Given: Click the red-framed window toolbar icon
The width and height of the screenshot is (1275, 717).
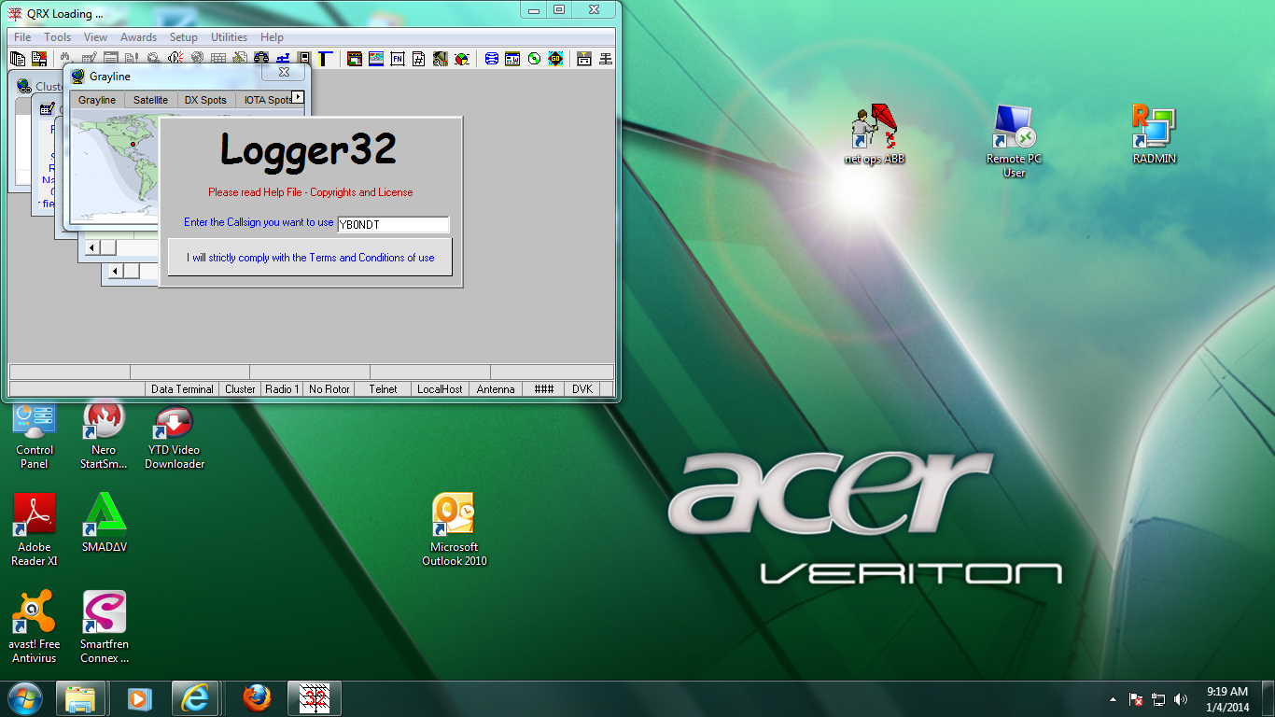Looking at the screenshot, I should [x=355, y=59].
